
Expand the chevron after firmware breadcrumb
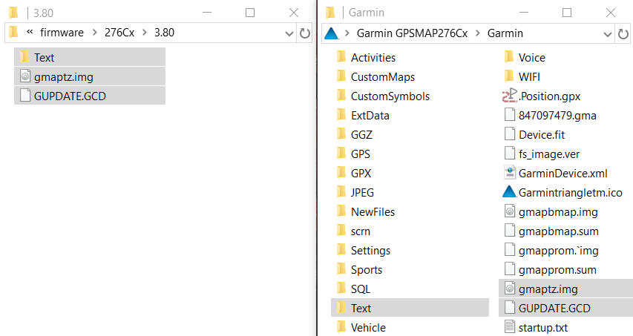95,33
